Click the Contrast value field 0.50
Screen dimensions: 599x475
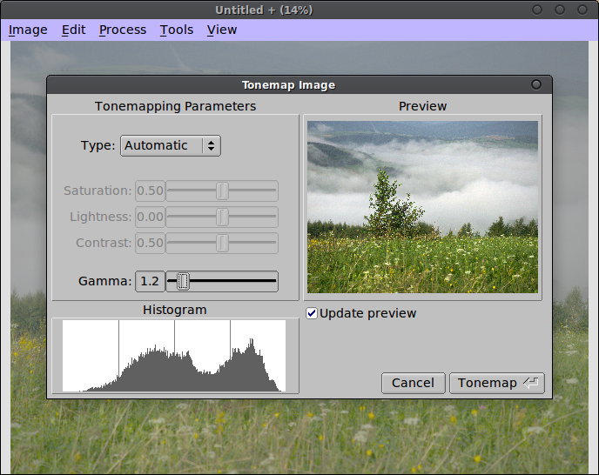coord(150,243)
